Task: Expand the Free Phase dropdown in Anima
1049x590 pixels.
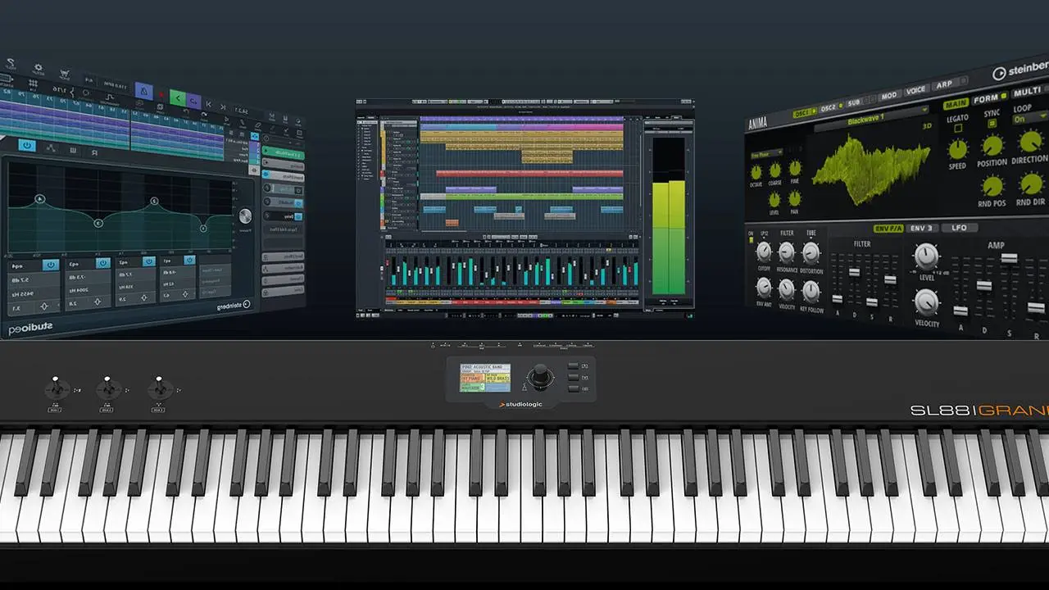Action: coord(766,153)
